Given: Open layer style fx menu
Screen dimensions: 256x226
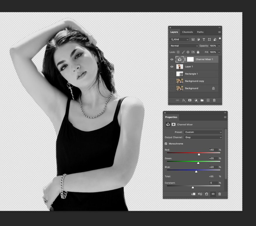Looking at the screenshot, I should (184, 100).
